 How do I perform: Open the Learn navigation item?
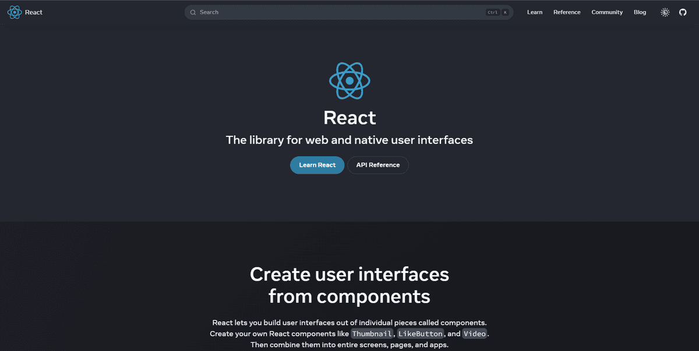(535, 12)
